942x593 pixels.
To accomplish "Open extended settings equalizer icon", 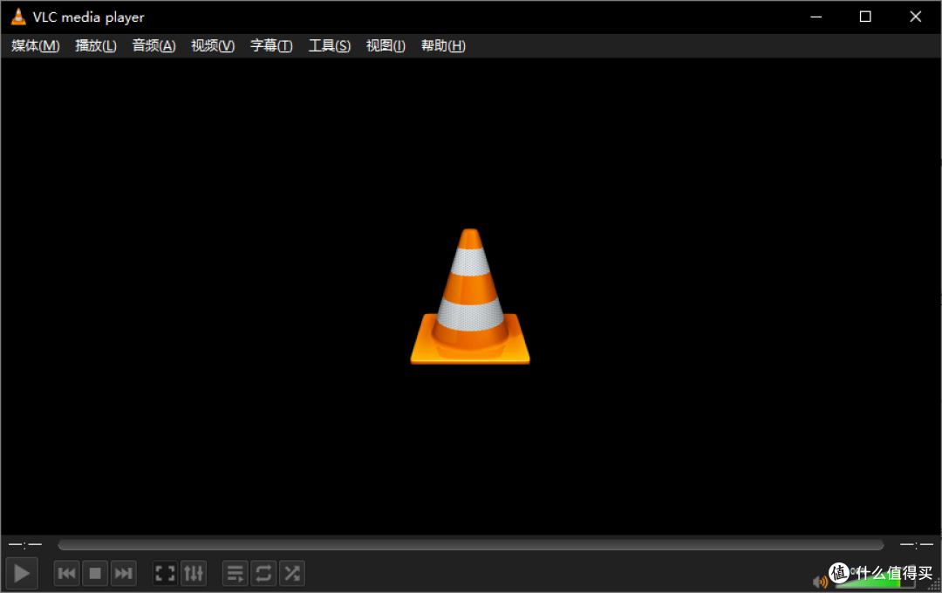I will tap(194, 573).
